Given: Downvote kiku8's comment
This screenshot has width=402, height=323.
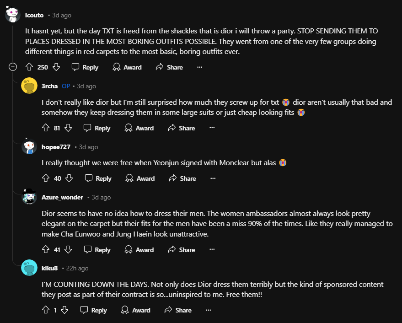Looking at the screenshot, I should tap(64, 310).
